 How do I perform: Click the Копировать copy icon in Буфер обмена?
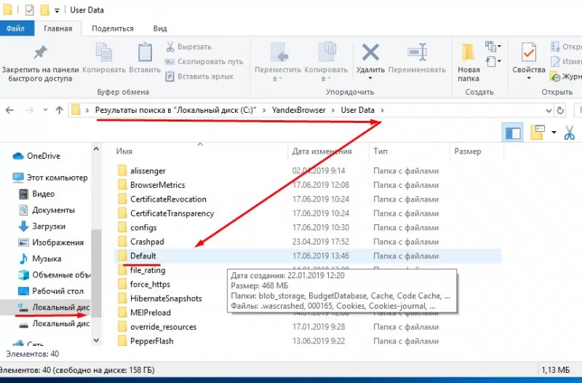tap(104, 52)
